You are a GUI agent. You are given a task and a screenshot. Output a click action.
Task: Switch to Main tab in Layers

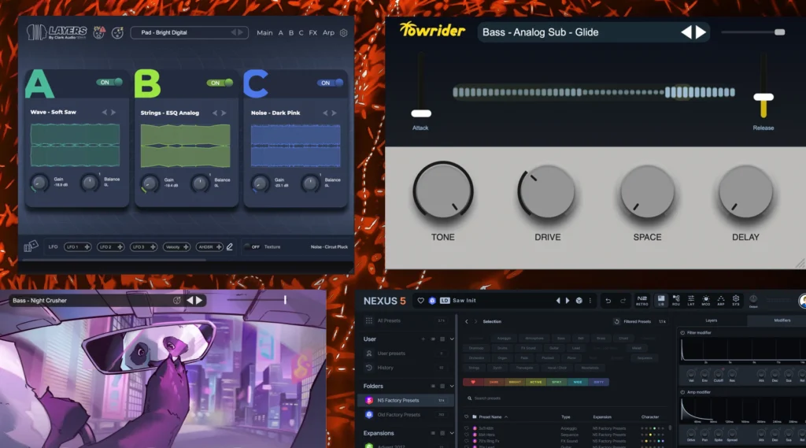[x=264, y=33]
